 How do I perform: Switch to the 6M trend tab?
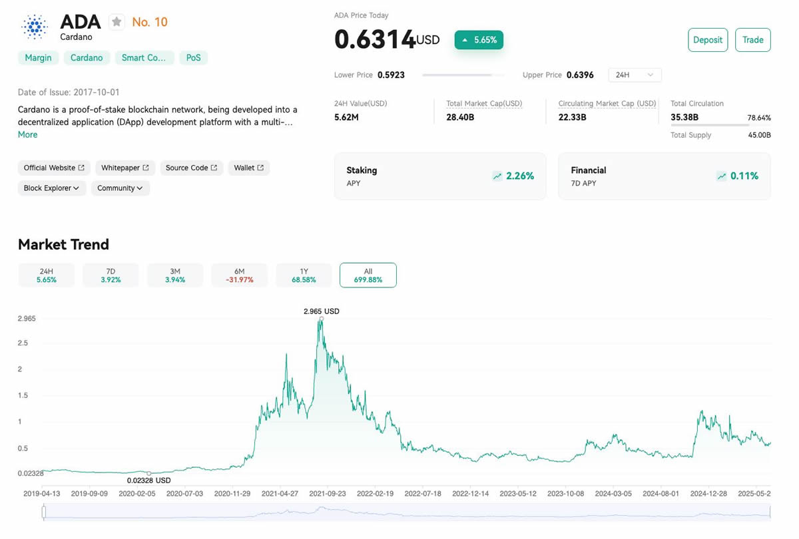(x=239, y=275)
